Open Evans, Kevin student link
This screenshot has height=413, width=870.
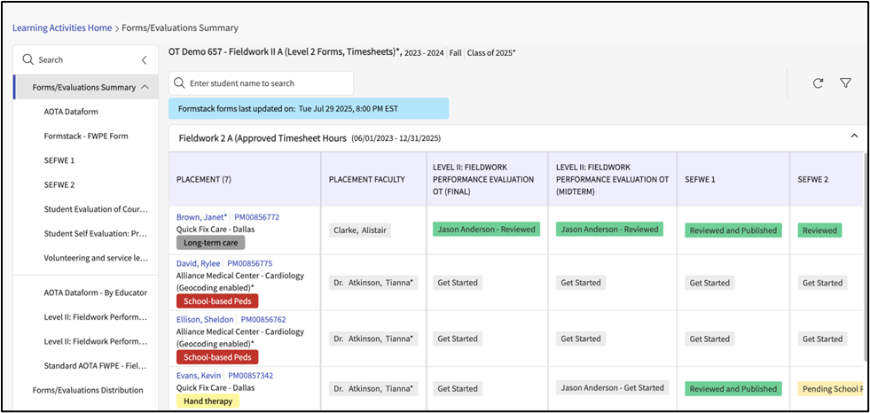[x=199, y=376]
